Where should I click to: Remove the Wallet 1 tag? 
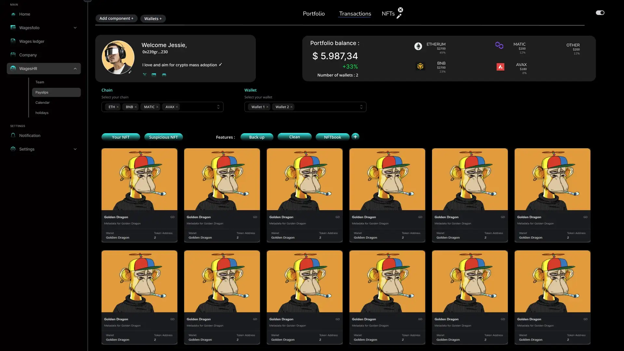click(x=267, y=107)
